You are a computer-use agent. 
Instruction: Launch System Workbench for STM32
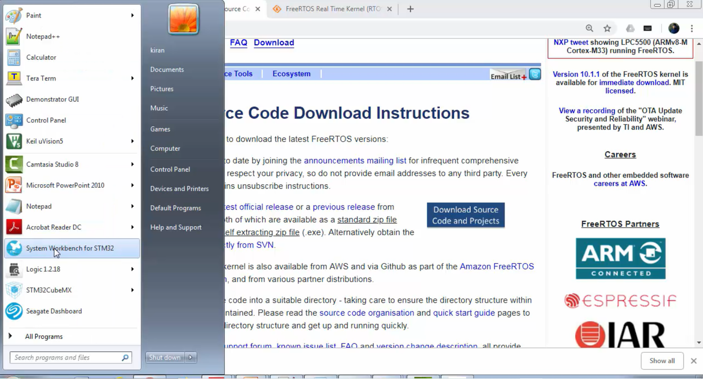72,248
